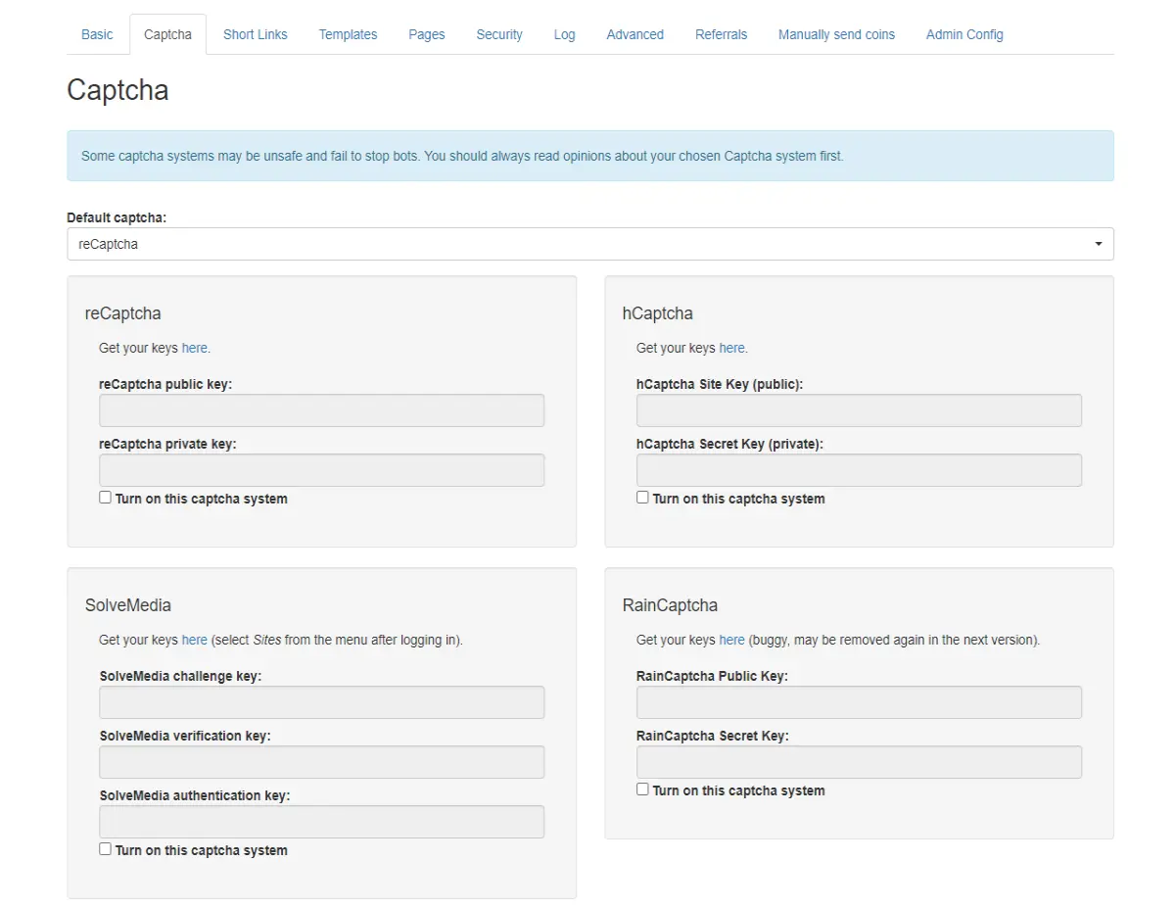Click the SolveMedia panel title

pyautogui.click(x=128, y=605)
